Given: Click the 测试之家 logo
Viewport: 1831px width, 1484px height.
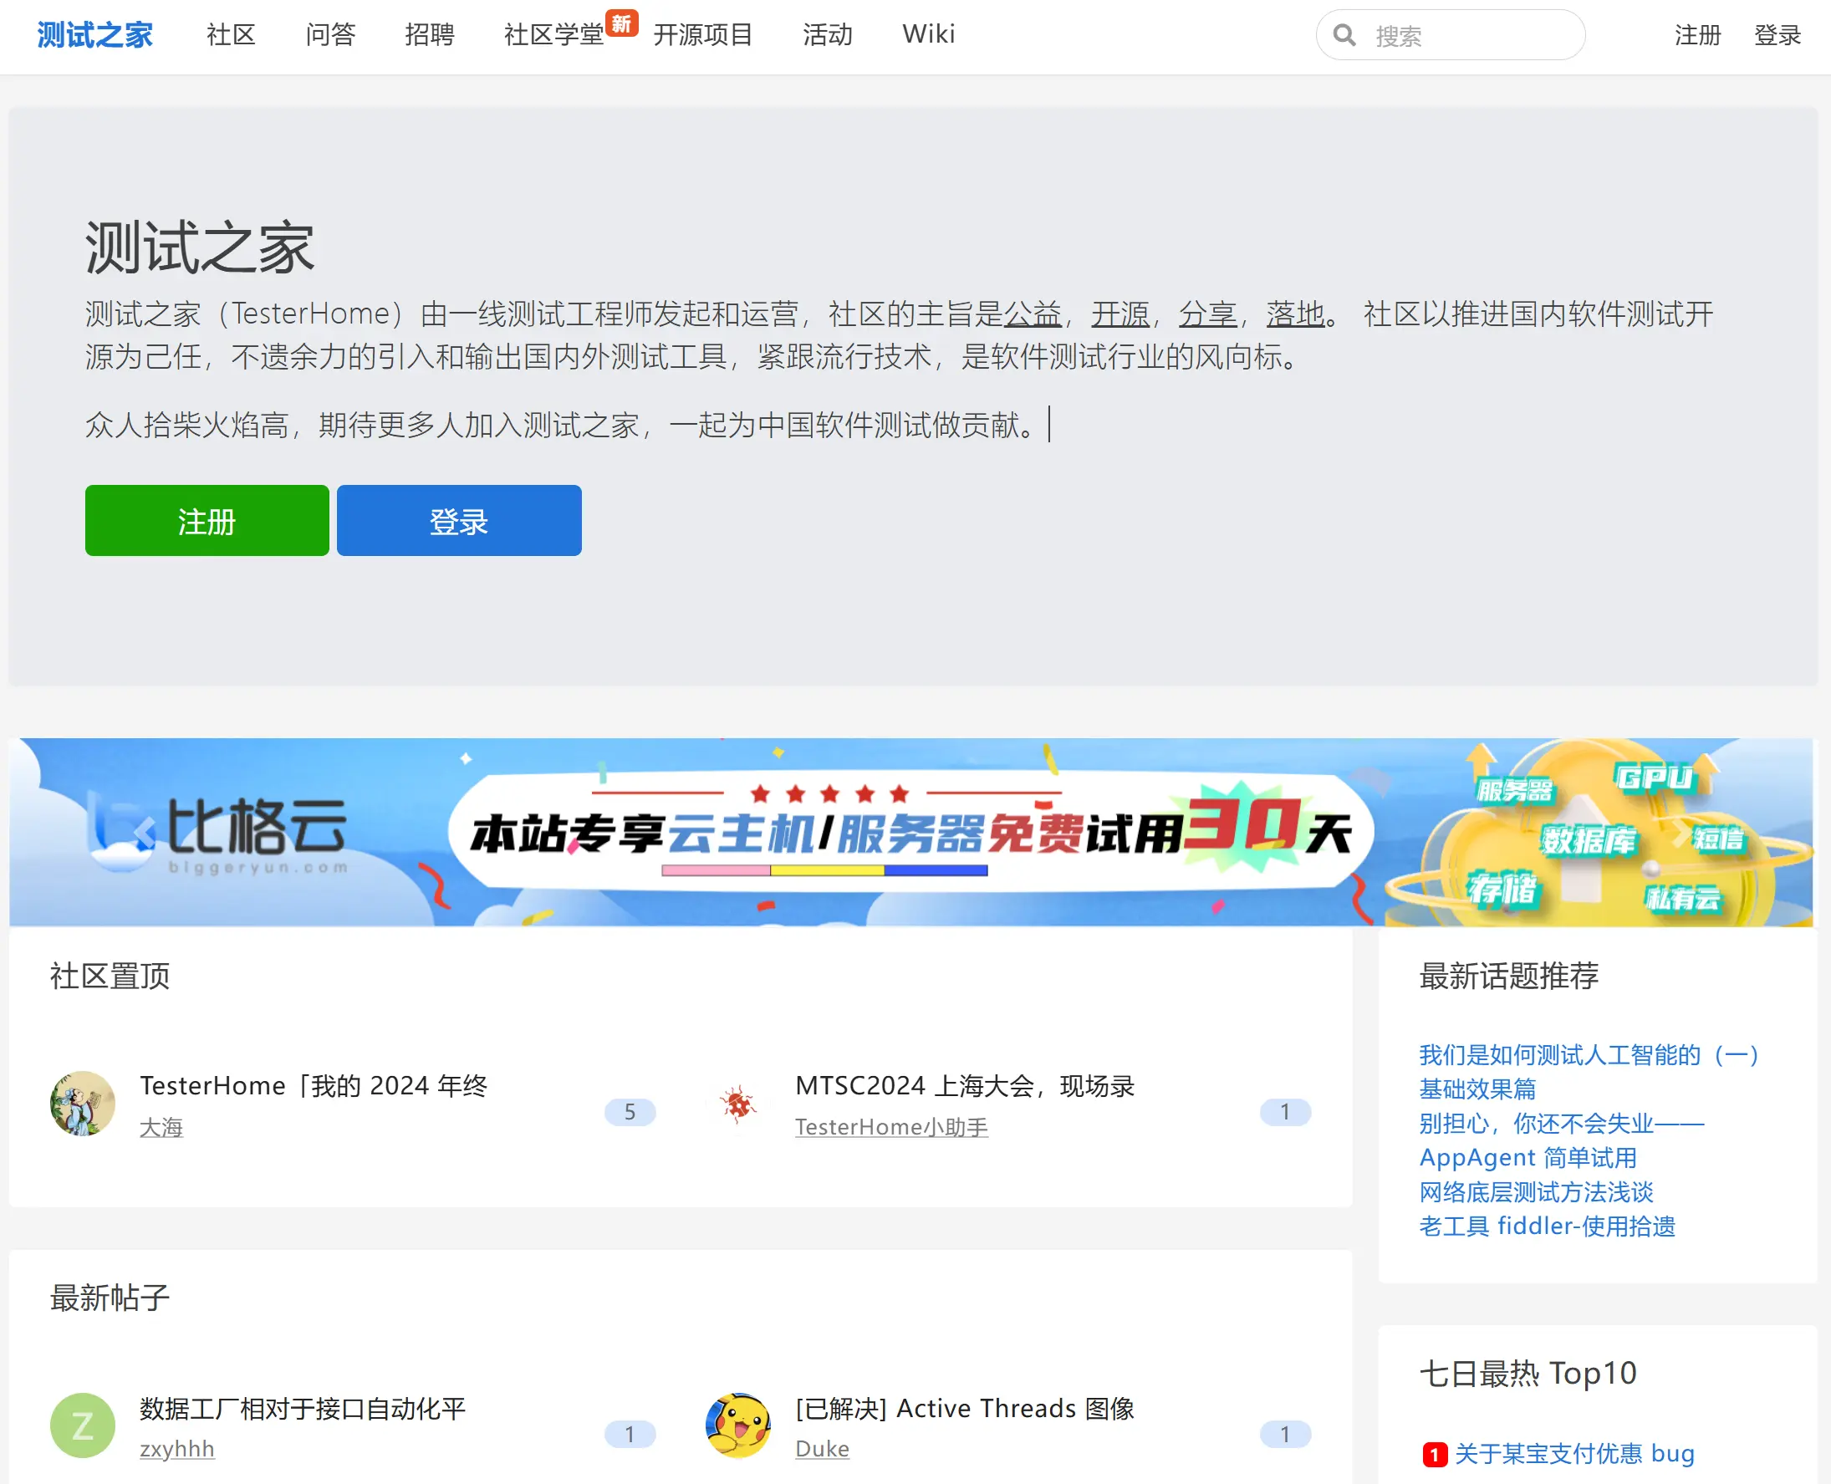Looking at the screenshot, I should tap(94, 35).
